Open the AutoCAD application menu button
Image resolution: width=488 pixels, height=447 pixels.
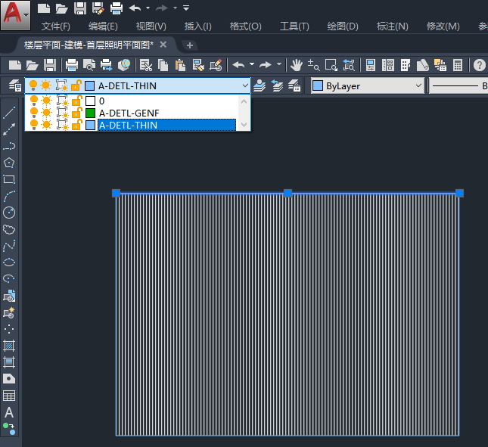[15, 15]
